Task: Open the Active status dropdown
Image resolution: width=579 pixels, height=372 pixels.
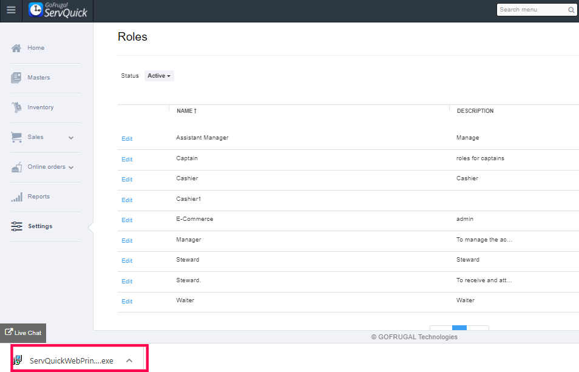Action: coord(159,76)
